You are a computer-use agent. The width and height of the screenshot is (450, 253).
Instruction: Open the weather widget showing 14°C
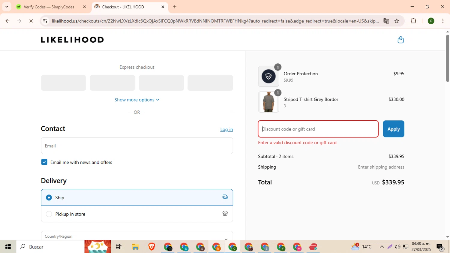361,247
